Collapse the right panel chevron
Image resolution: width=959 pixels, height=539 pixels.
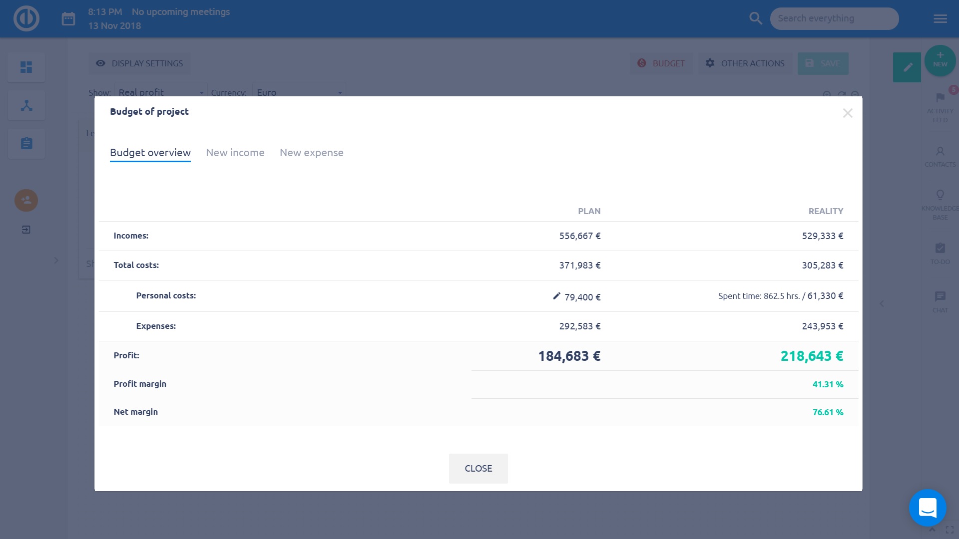882,303
